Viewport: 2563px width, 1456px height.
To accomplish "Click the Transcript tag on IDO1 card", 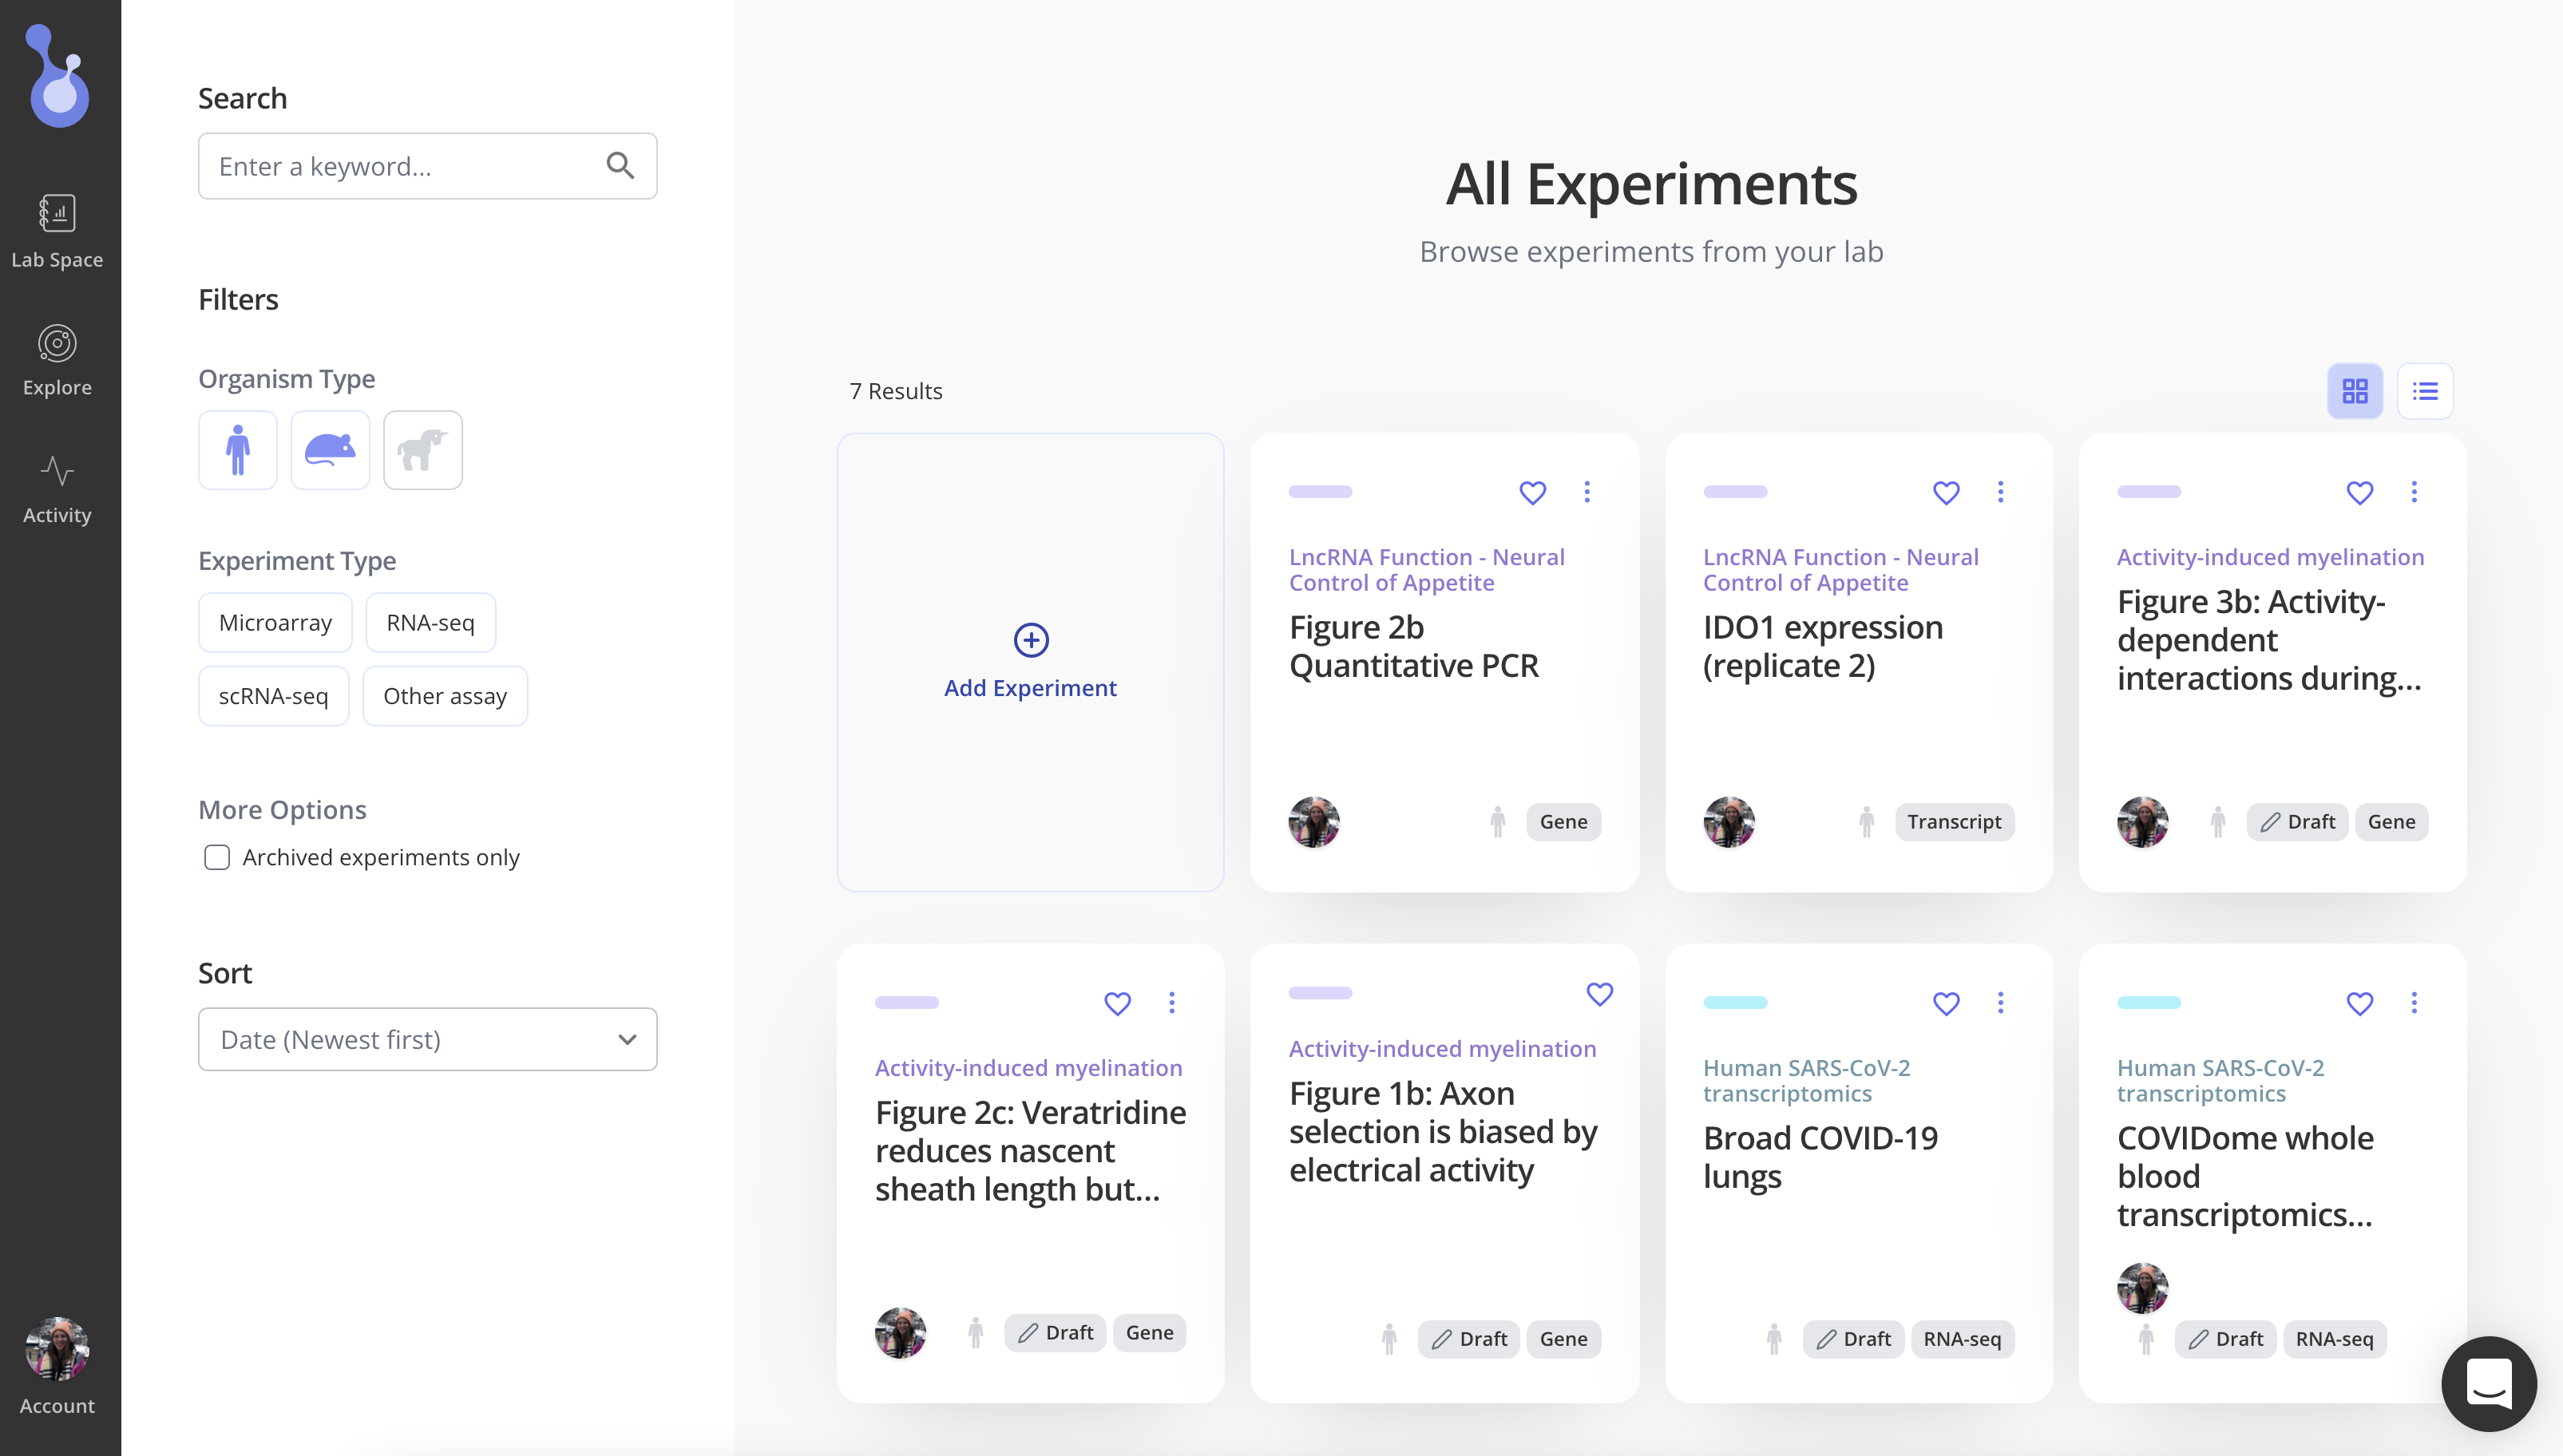I will click(1954, 822).
